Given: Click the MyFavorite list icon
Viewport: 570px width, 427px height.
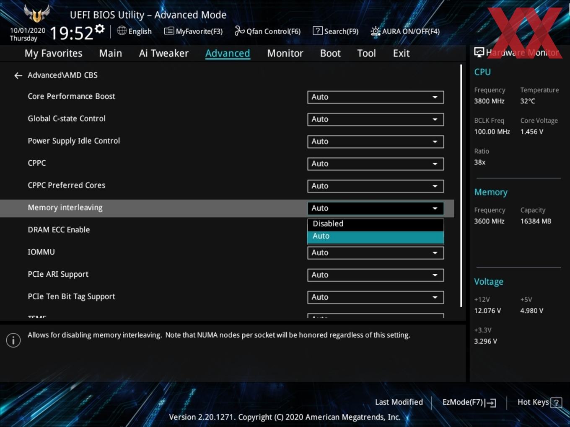Looking at the screenshot, I should tap(169, 31).
